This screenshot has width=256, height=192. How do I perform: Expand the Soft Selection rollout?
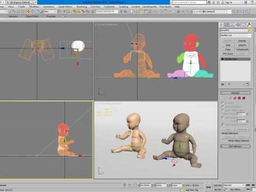[235, 146]
